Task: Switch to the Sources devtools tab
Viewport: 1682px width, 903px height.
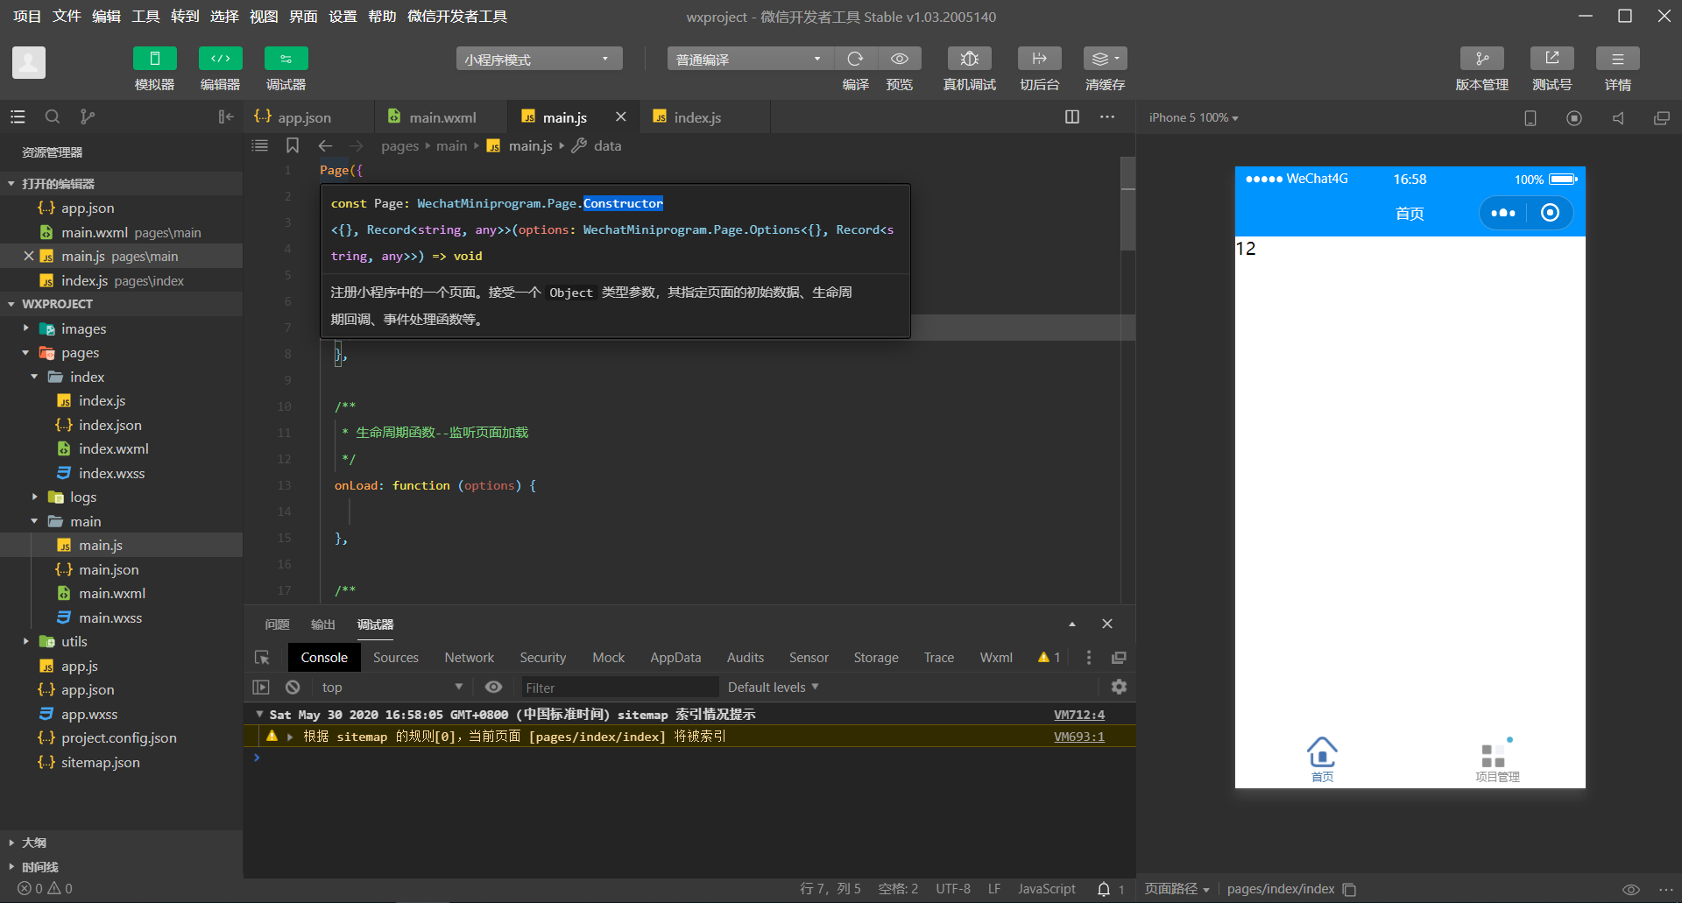Action: 396,658
